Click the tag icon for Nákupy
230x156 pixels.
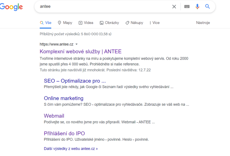click(x=127, y=23)
